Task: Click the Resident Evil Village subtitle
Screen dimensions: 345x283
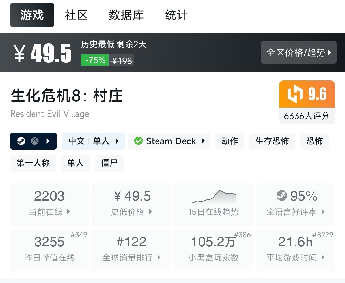Action: [x=50, y=114]
